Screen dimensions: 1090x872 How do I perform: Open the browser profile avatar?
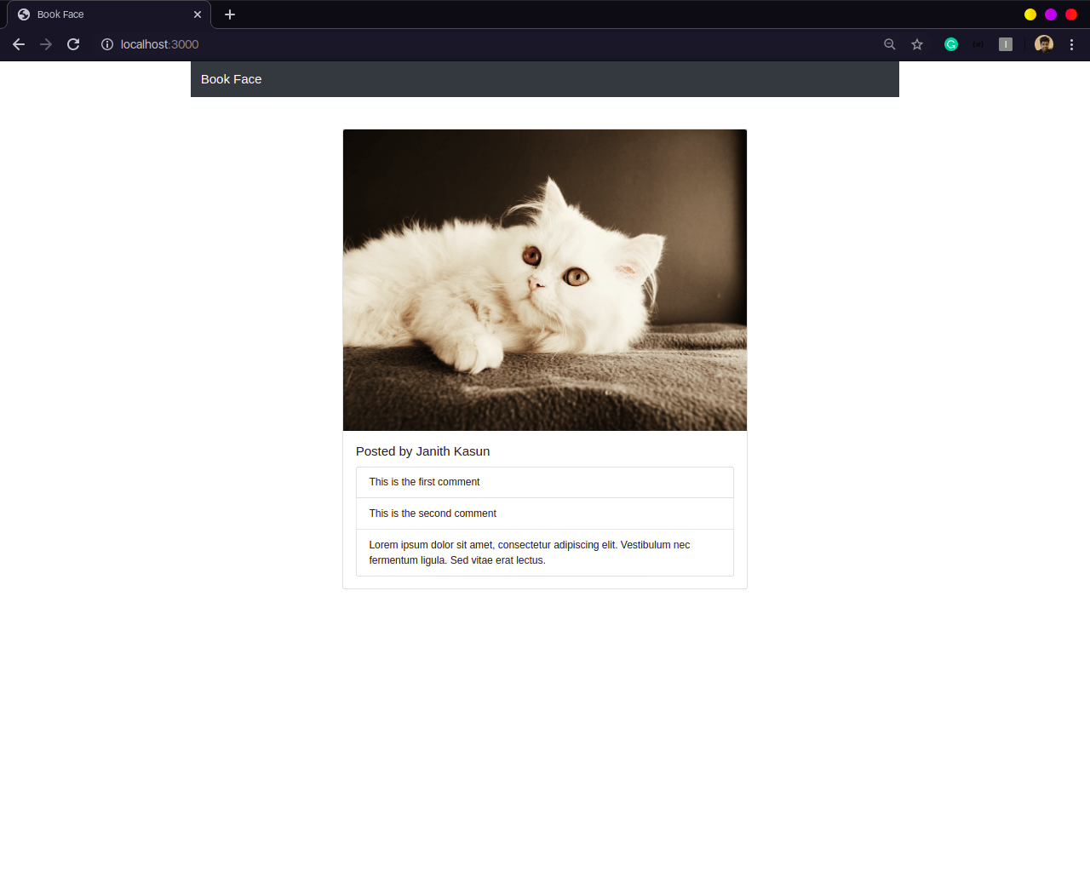1043,43
